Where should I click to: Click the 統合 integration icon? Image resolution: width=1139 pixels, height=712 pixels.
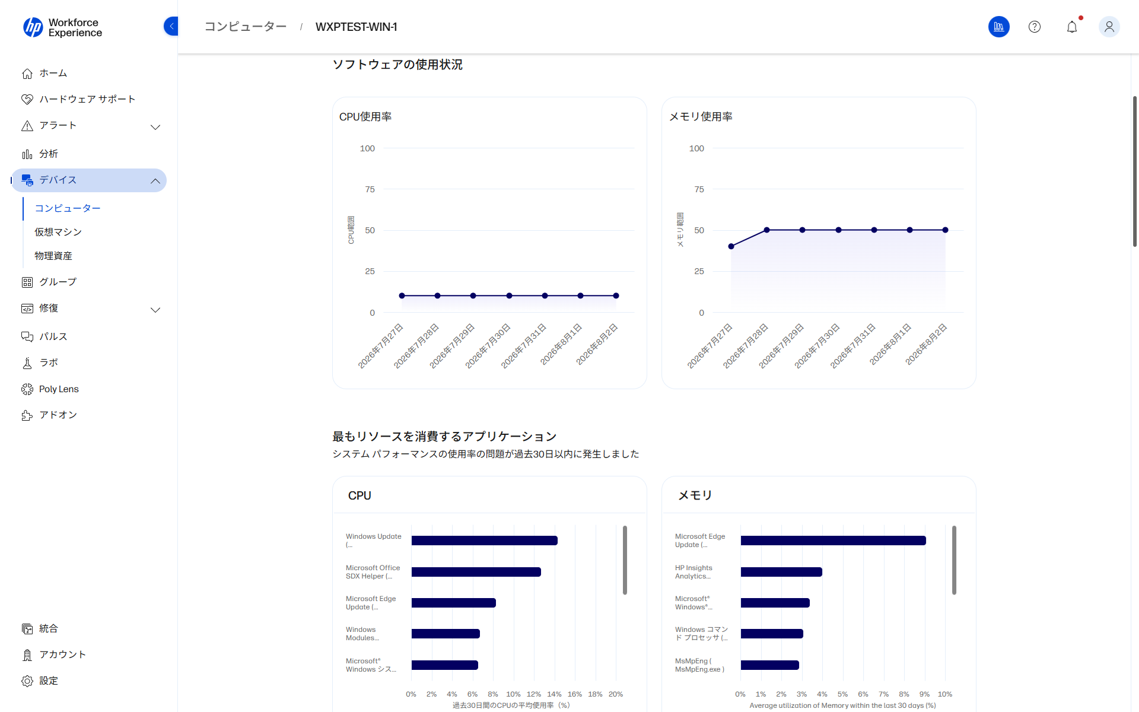(x=27, y=629)
